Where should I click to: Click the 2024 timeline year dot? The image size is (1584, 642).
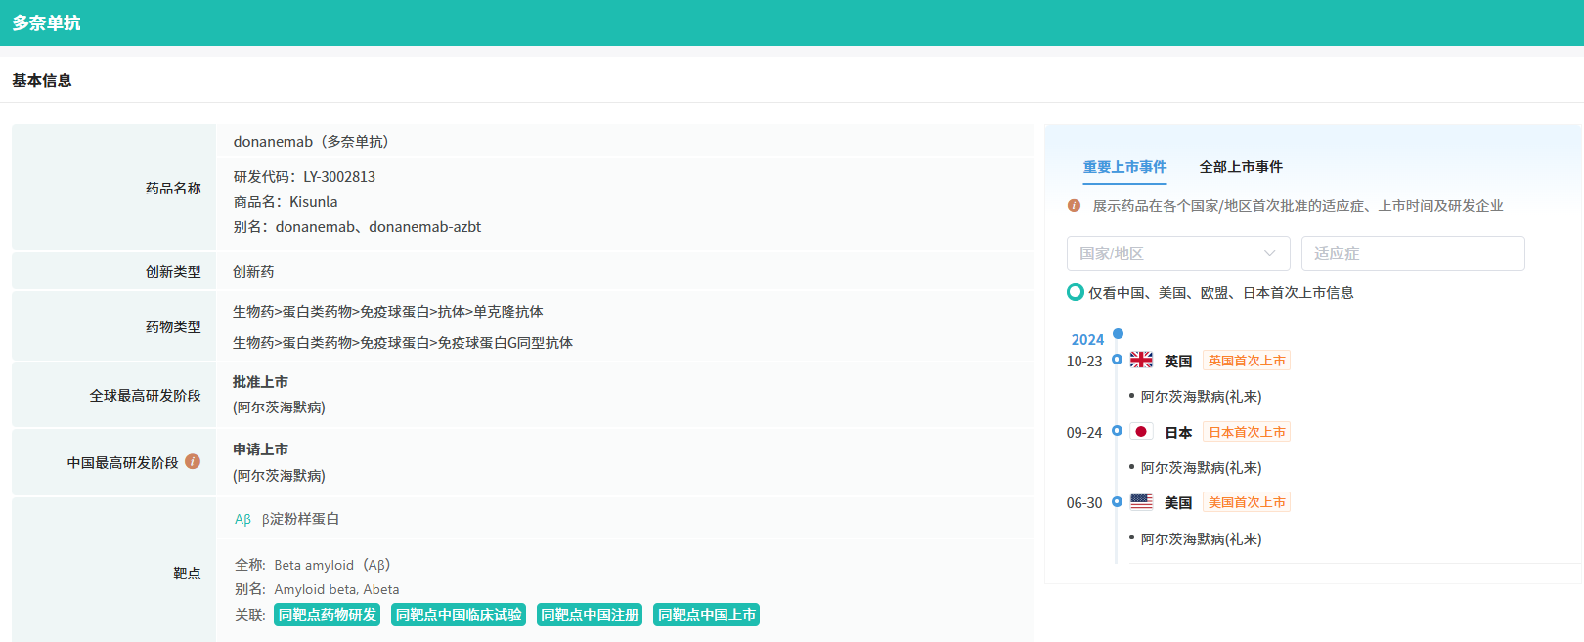1118,334
